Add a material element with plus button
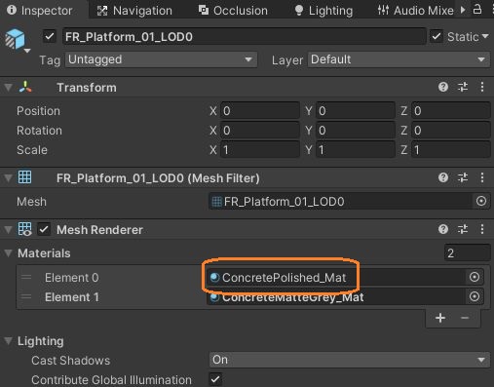This screenshot has height=387, width=494. (440, 318)
